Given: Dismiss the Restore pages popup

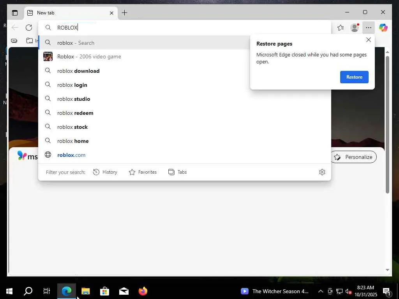Looking at the screenshot, I should click(x=369, y=40).
